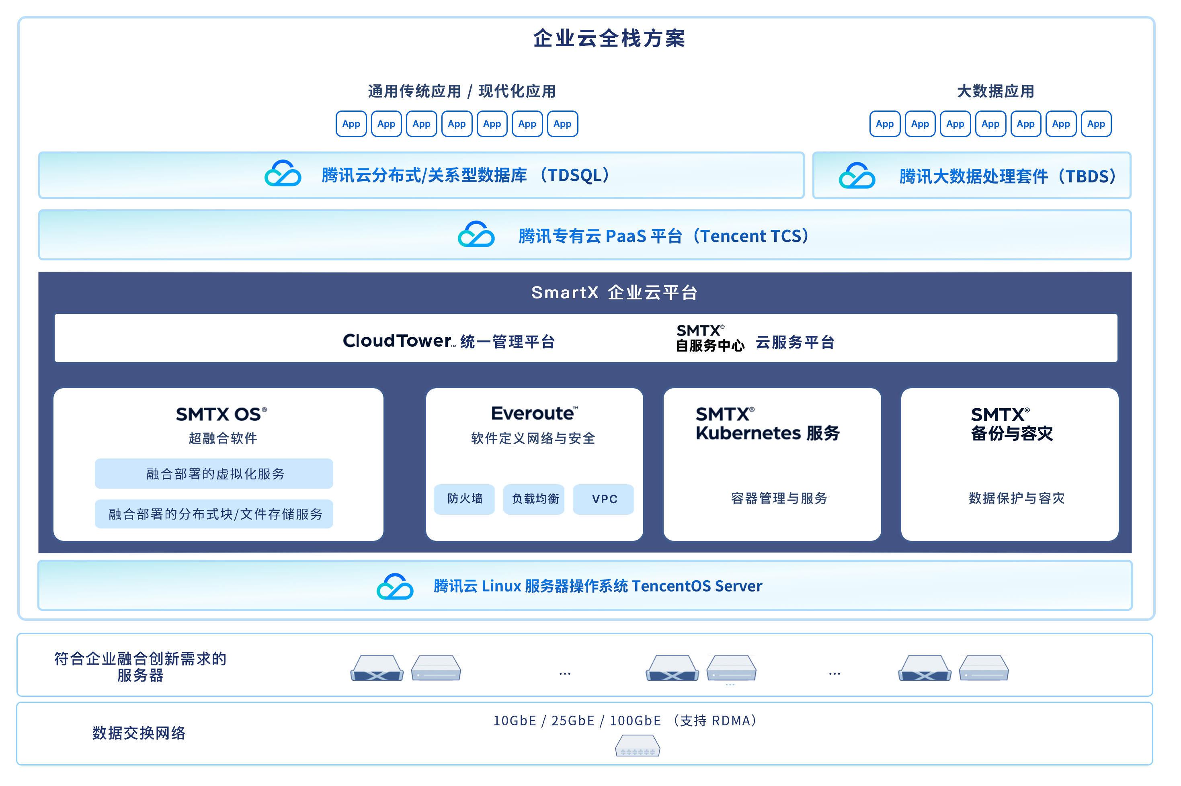Viewport: 1181px width, 786px height.
Task: Click cloud icon beside TencentOS Server label
Action: point(395,587)
